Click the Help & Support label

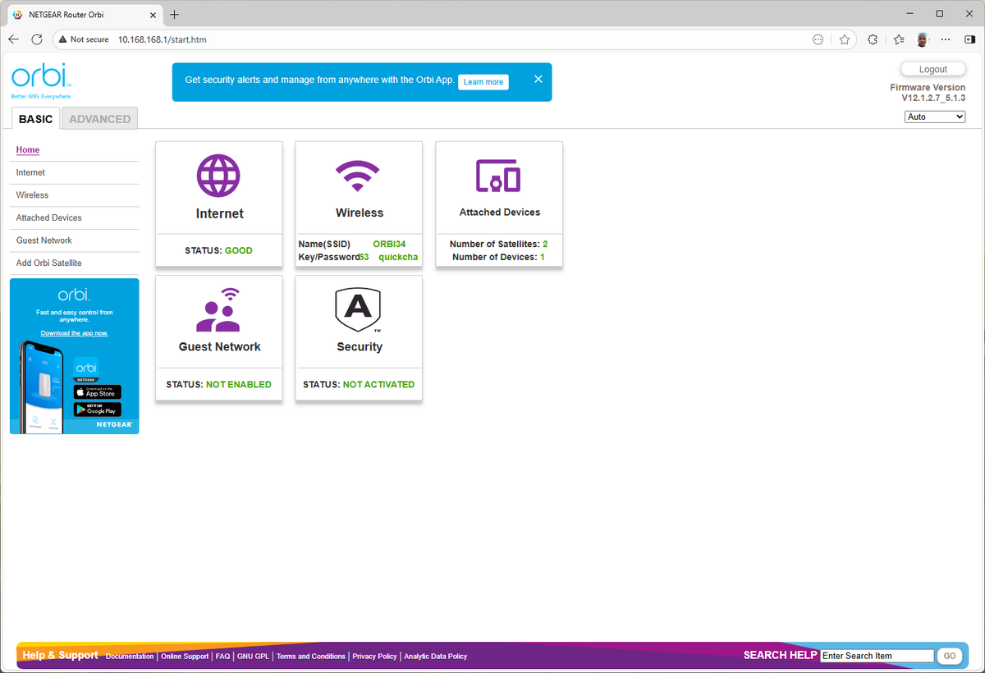pos(60,655)
